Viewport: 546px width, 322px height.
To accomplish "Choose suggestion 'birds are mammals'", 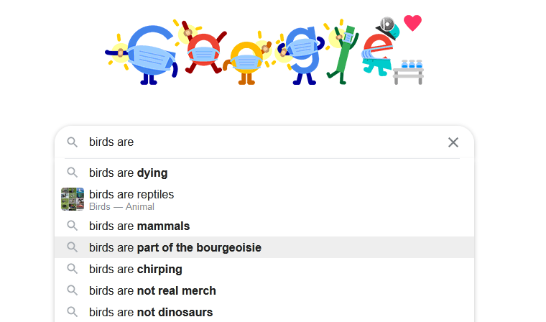I will coord(139,226).
